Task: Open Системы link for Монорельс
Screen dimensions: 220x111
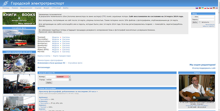Action: click(66, 44)
